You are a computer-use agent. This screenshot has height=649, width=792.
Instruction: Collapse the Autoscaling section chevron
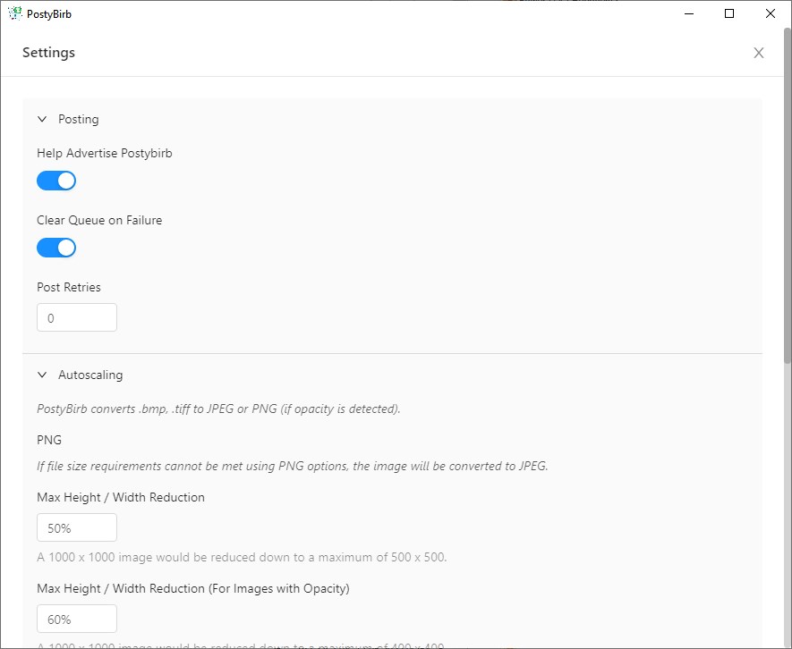(x=42, y=375)
